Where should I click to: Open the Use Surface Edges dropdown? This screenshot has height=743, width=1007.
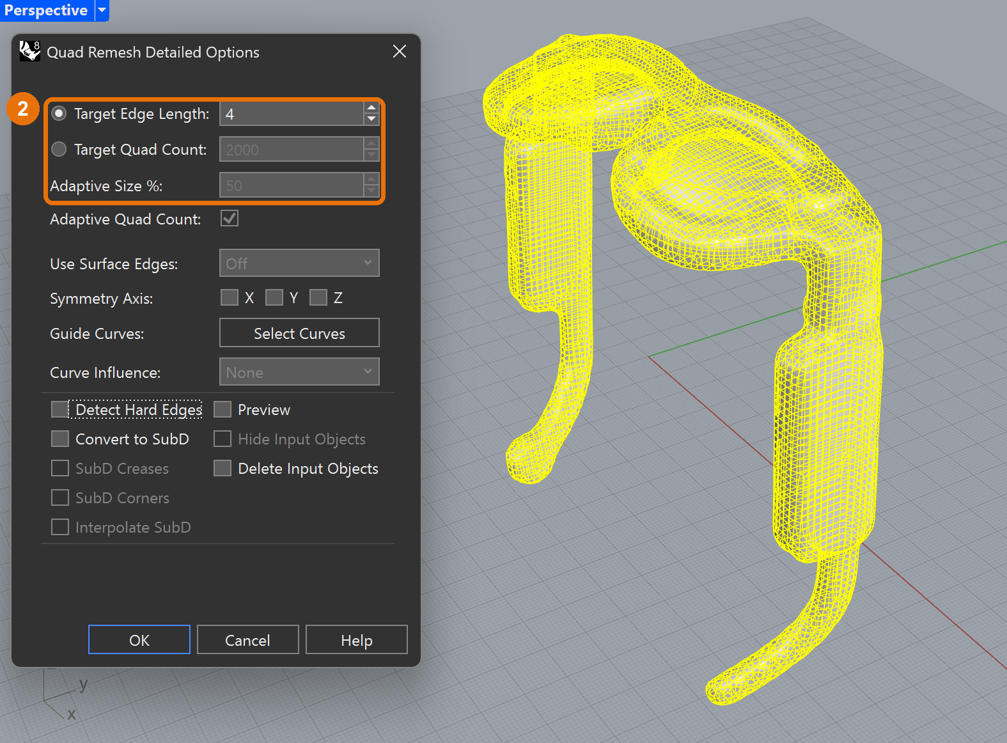click(x=299, y=263)
